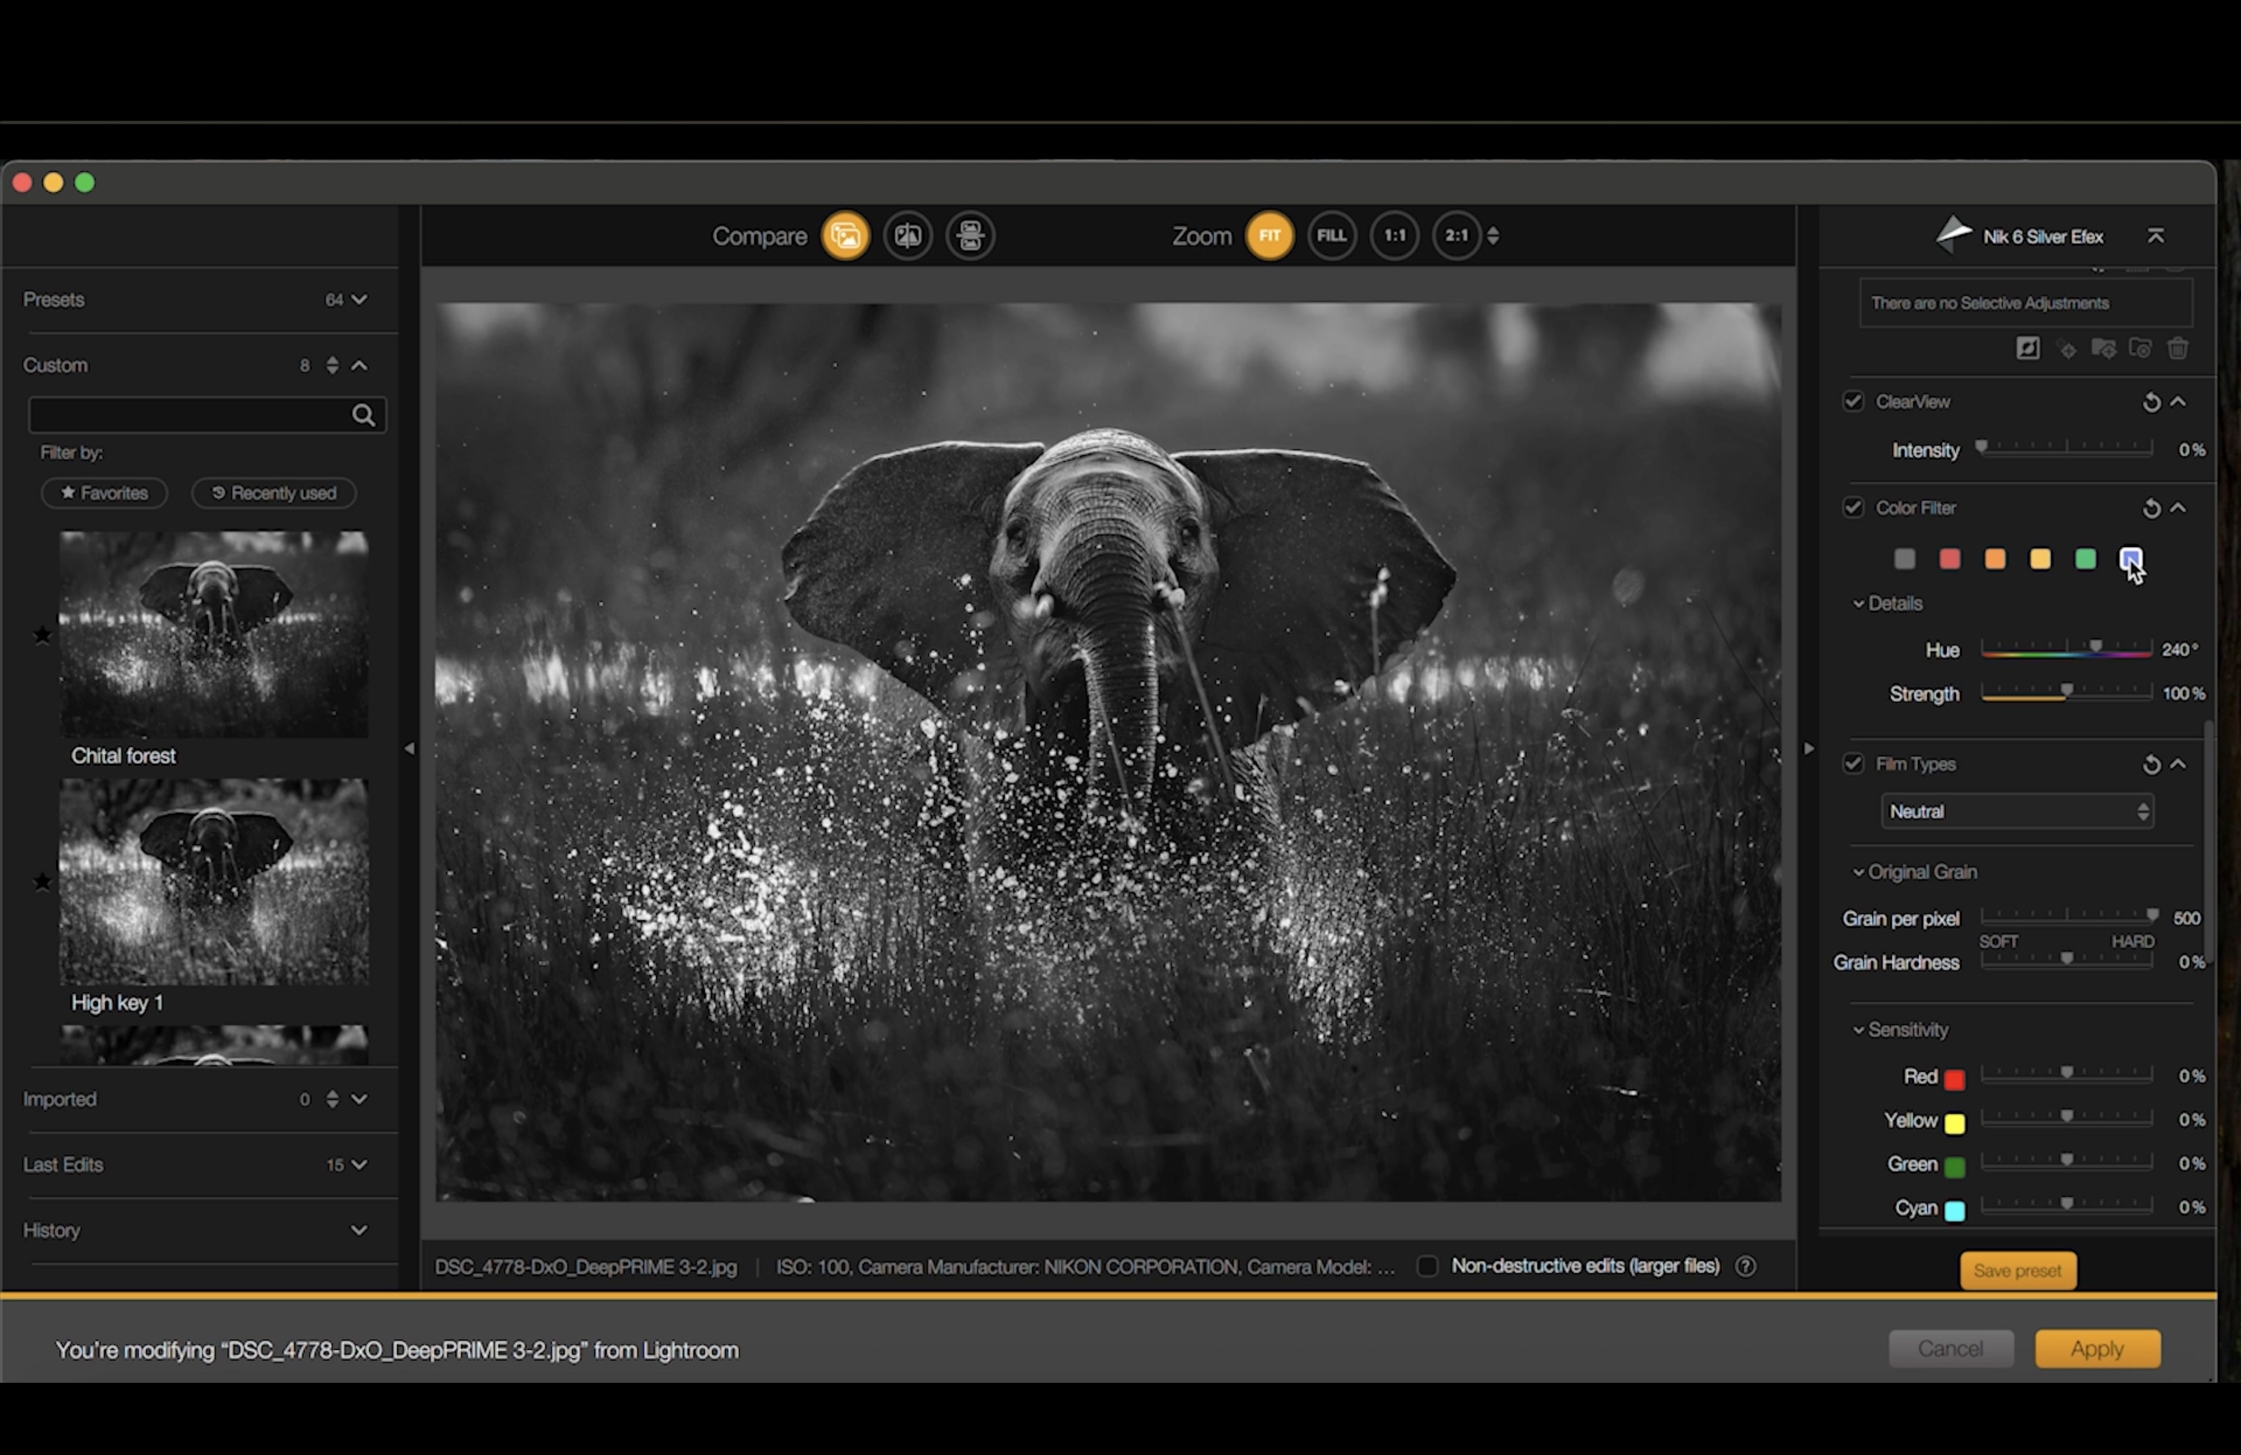Select single image compare view icon
Viewport: 2241px width, 1455px height.
(845, 235)
